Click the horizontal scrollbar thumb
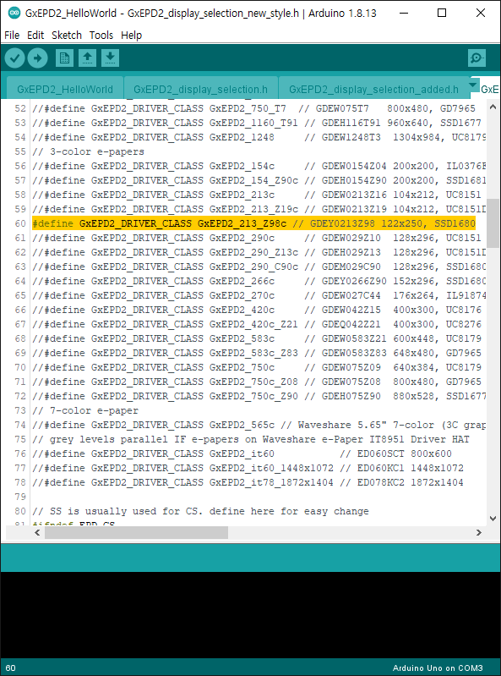The image size is (501, 676). [x=136, y=532]
